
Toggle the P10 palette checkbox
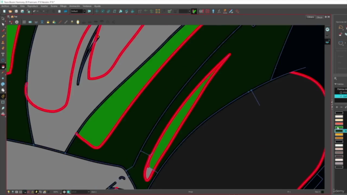pyautogui.click(x=341, y=93)
